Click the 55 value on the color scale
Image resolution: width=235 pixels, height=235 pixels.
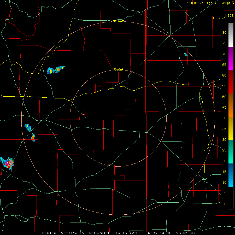224,86
